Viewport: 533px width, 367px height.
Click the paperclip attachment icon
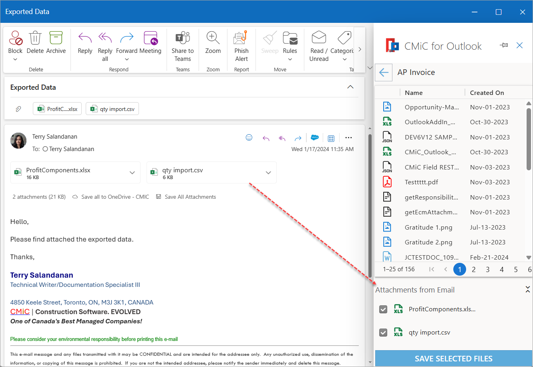tap(18, 109)
